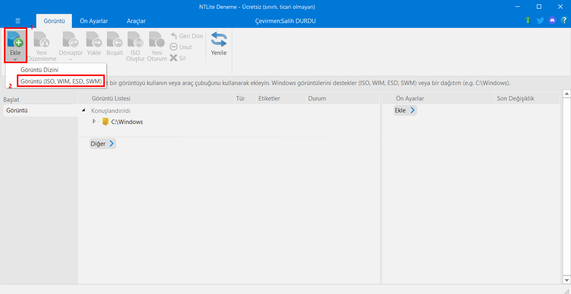
Task: Click the Ekle (Add) image icon
Action: [x=16, y=39]
